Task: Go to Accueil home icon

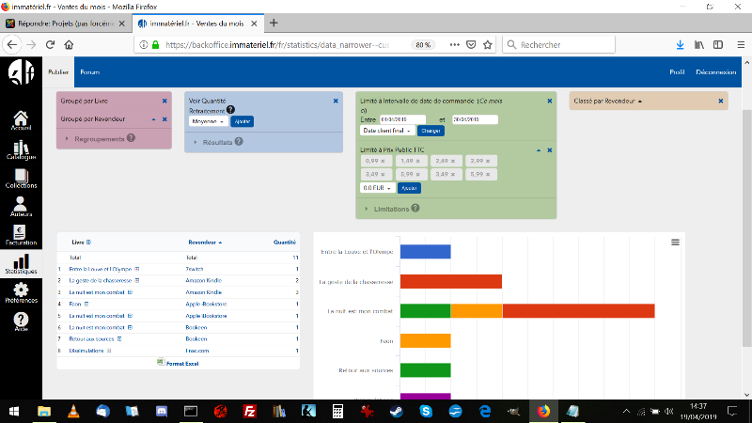Action: 21,119
